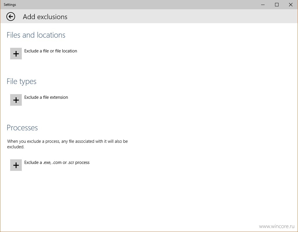Select 'Exclude a .exe, .com or .scr process' label
This screenshot has width=298, height=232.
(57, 162)
